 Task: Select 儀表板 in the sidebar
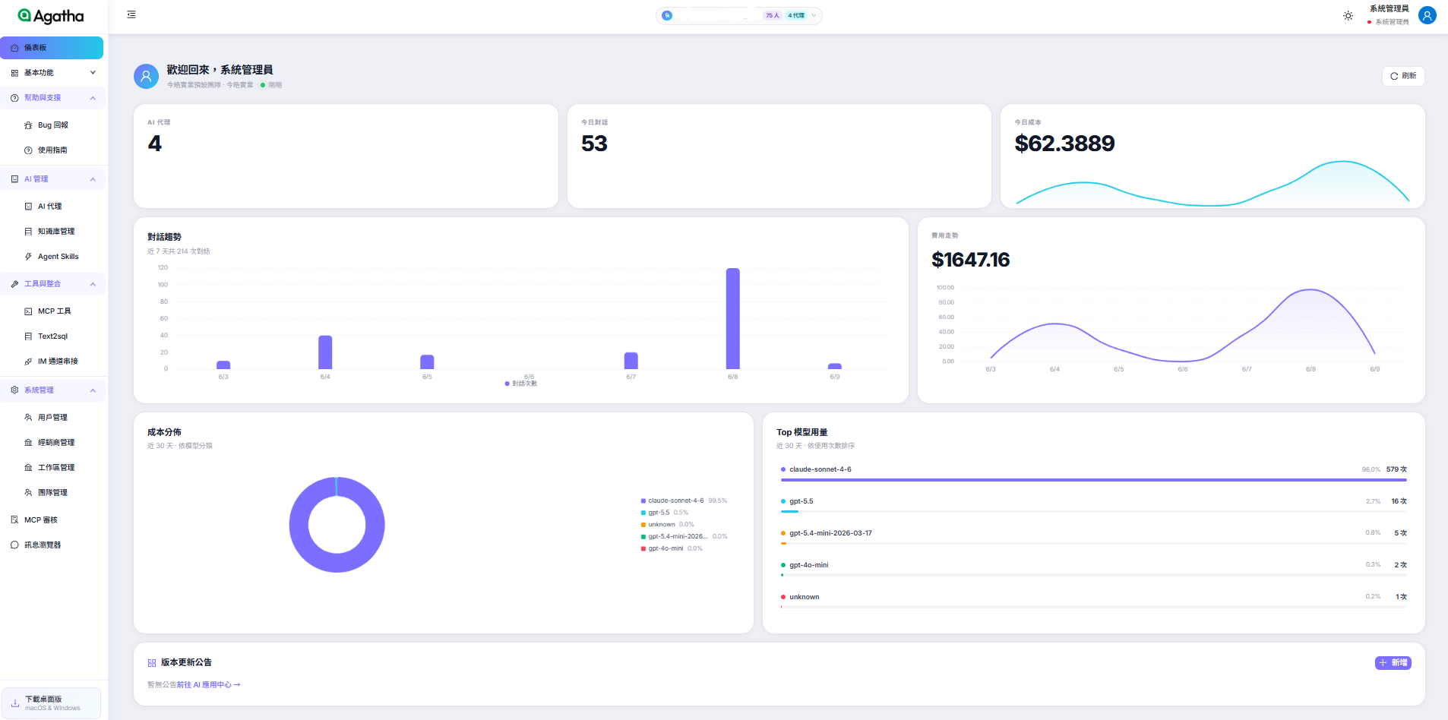click(52, 48)
